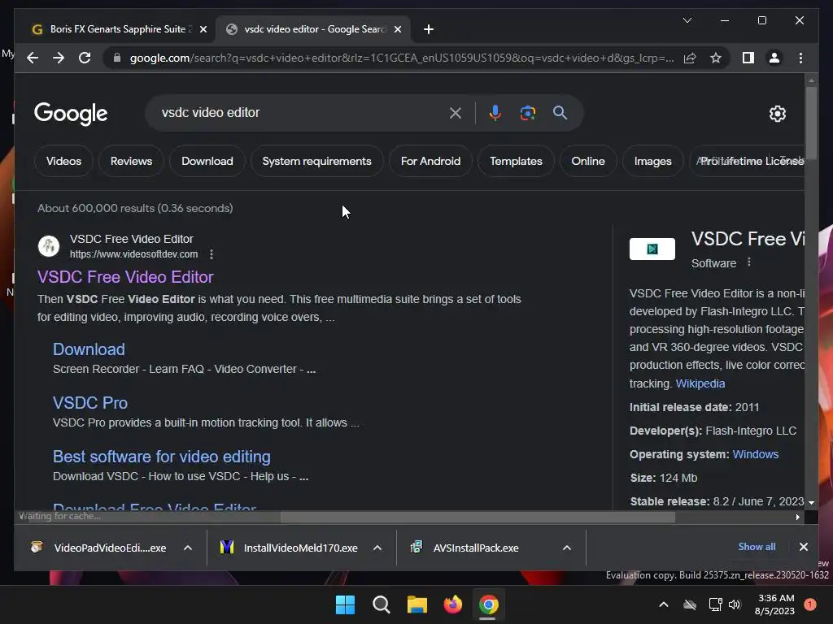Search by image with Google Lens

tap(527, 113)
